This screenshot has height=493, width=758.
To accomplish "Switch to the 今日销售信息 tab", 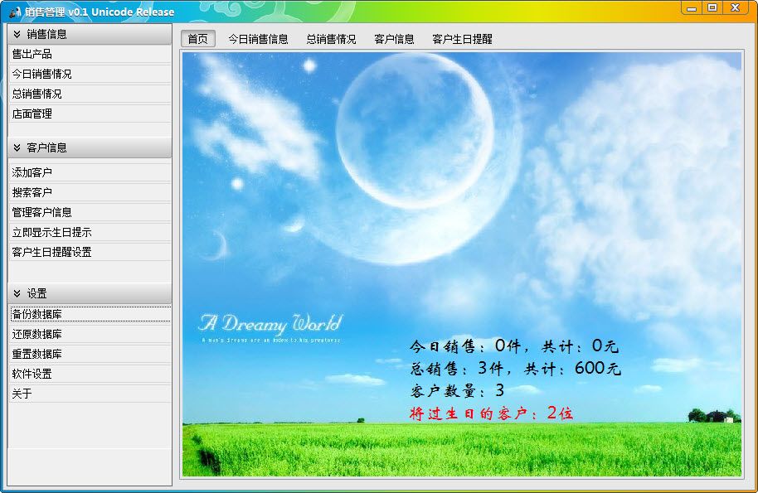I will pyautogui.click(x=258, y=39).
